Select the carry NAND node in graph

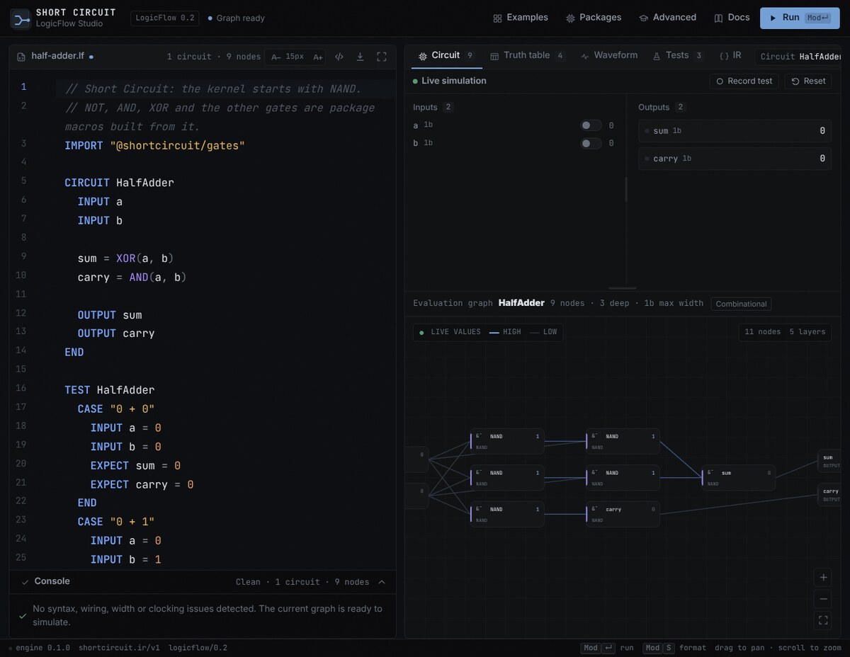[x=623, y=514]
